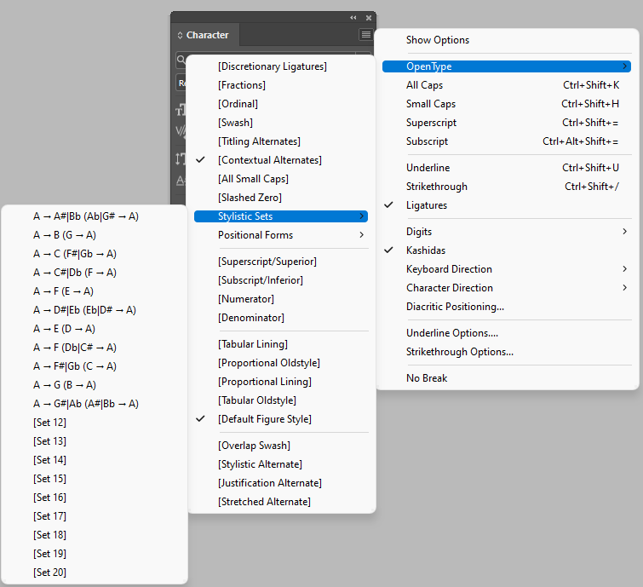Open Diacritic Positioning dialog
Viewport: 643px width, 587px height.
pos(455,307)
